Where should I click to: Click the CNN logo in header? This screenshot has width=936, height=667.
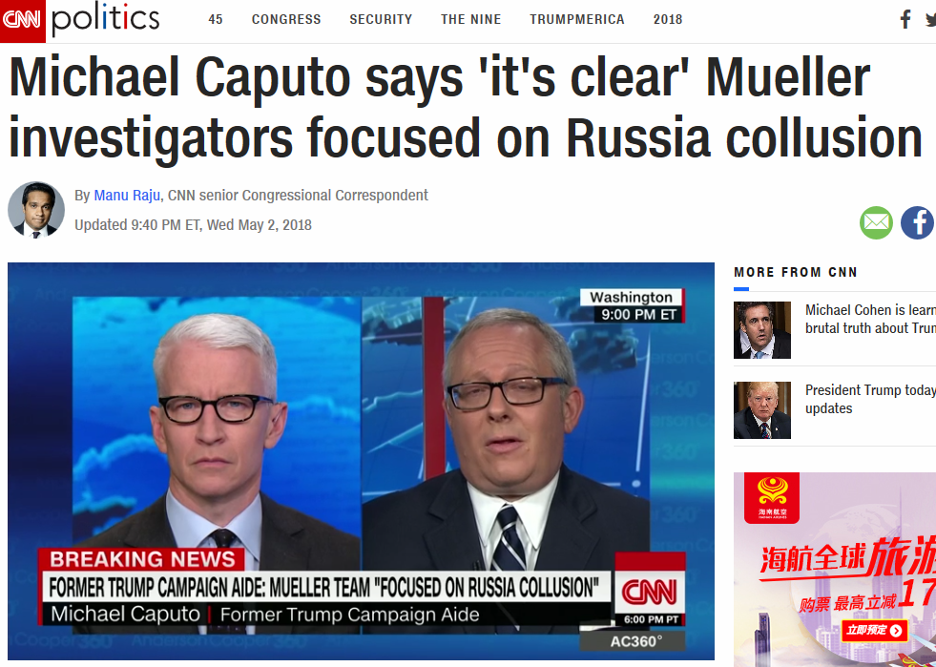pos(22,21)
